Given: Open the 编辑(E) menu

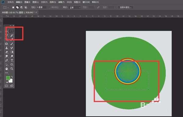Looking at the screenshot, I should pyautogui.click(x=19, y=2).
